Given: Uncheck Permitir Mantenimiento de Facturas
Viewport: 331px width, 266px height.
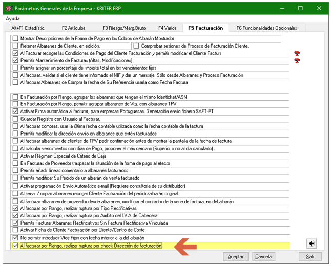Looking at the screenshot, I should coord(15,60).
